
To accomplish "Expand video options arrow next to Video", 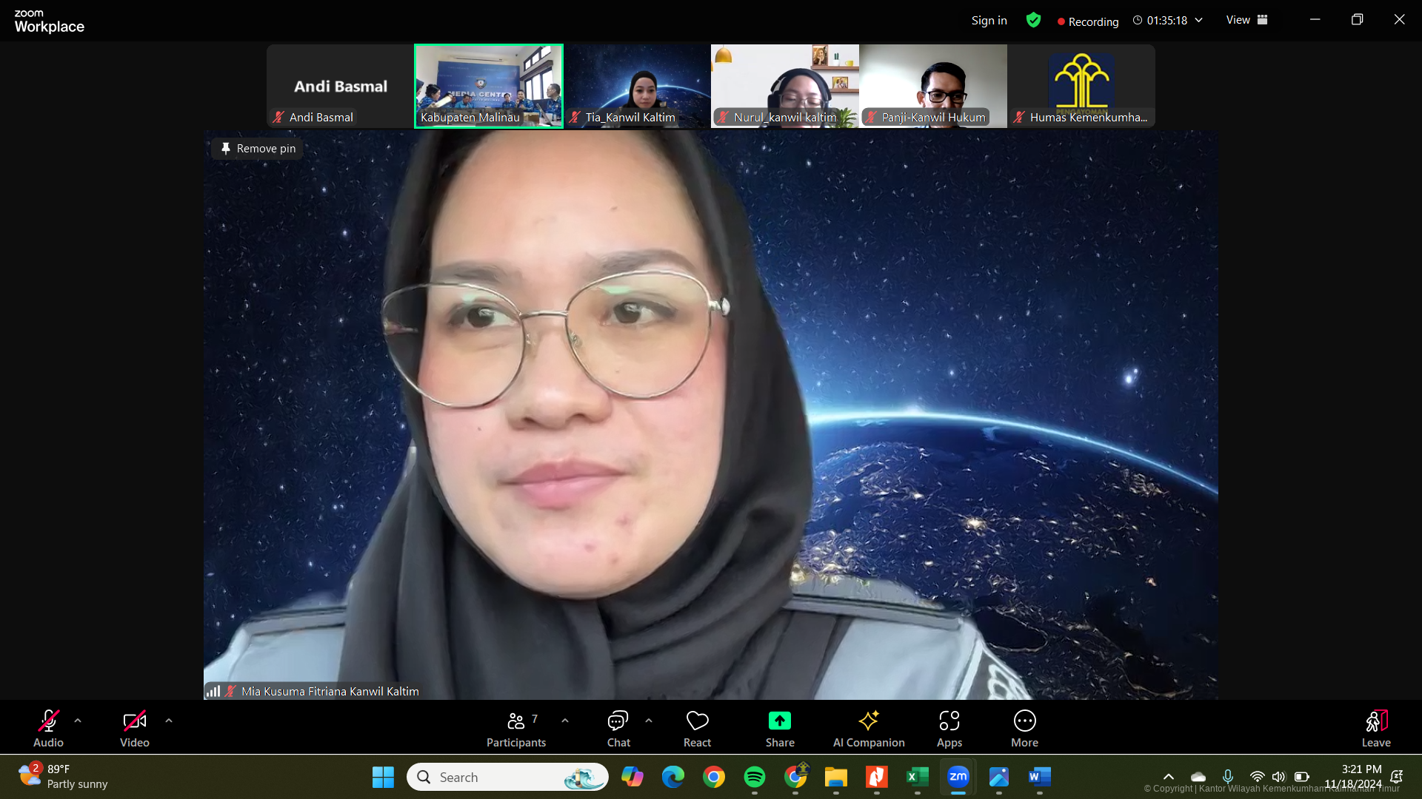I will coord(169,721).
